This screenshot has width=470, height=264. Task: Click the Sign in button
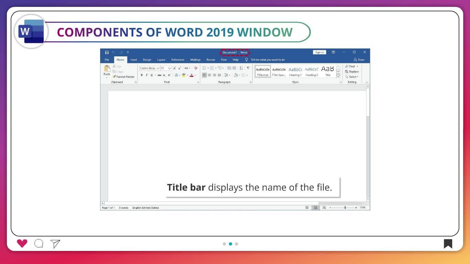pos(319,52)
